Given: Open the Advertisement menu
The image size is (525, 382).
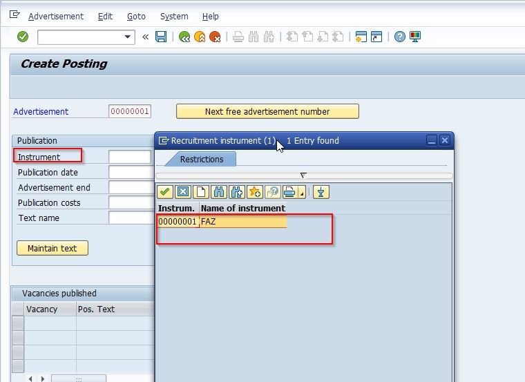Looking at the screenshot, I should coord(56,17).
